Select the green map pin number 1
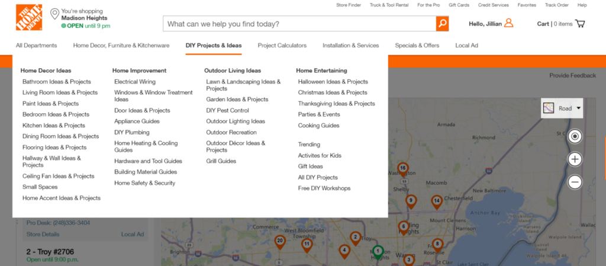Viewport: 606px width, 266px height. click(x=378, y=252)
